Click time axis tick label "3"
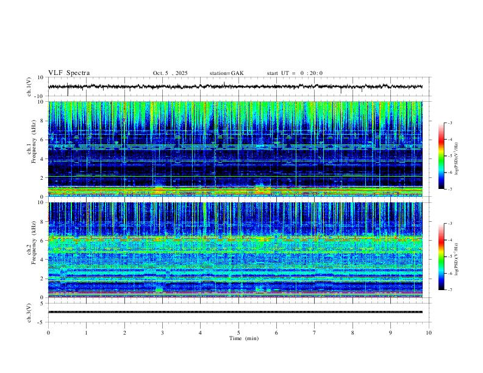 (162, 333)
